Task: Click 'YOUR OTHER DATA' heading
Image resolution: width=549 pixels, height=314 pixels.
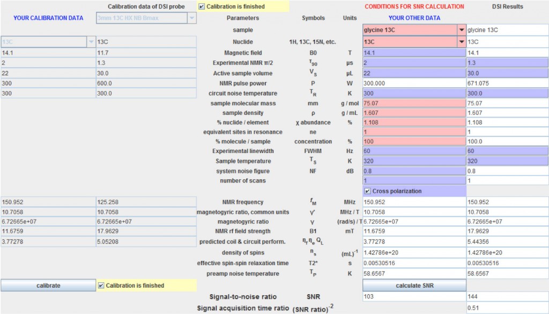Action: [414, 18]
